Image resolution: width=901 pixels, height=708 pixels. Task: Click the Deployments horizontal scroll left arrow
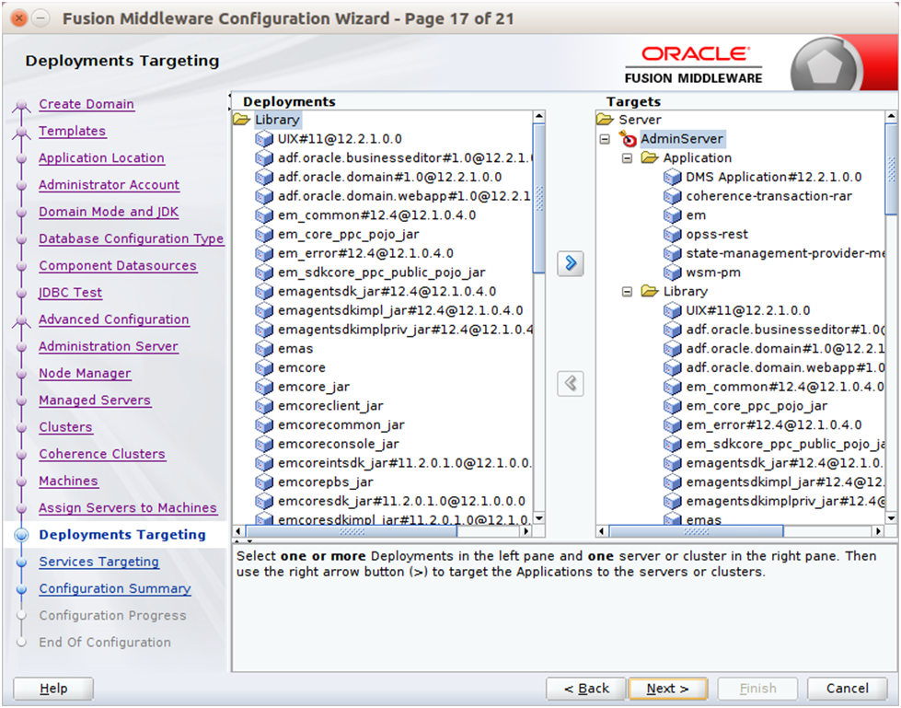pyautogui.click(x=239, y=531)
